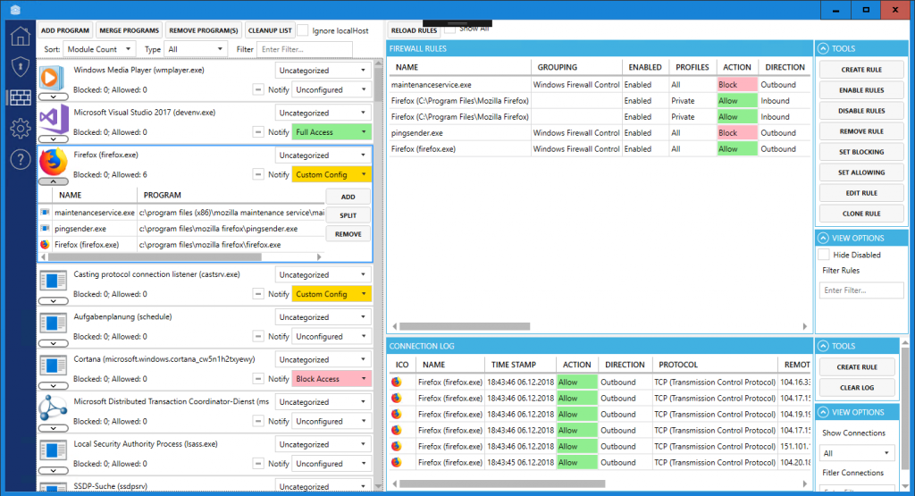Open Show Connections All dropdown
Screen dimensions: 915x496
coord(857,453)
